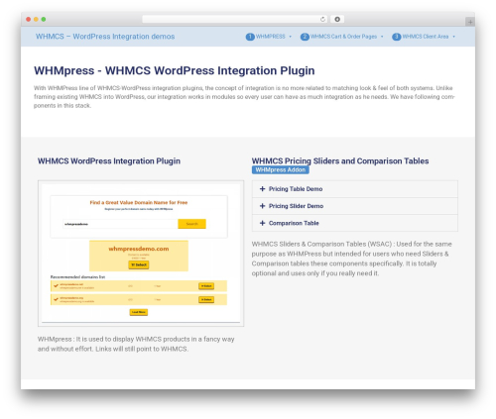496x419 pixels.
Task: Click the plus icon next to Comparison Table
Action: tap(262, 223)
